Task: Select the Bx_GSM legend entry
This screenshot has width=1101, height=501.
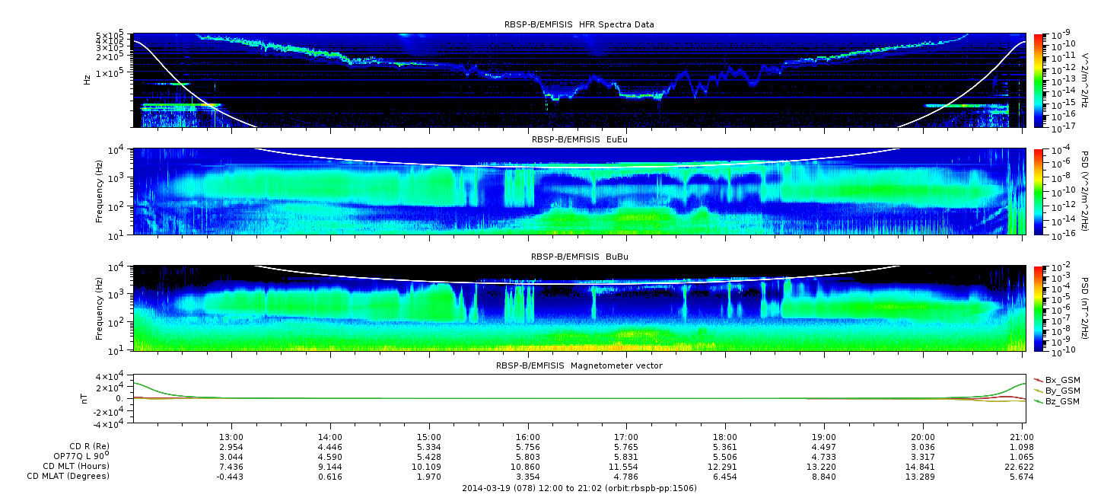Action: pos(1062,380)
